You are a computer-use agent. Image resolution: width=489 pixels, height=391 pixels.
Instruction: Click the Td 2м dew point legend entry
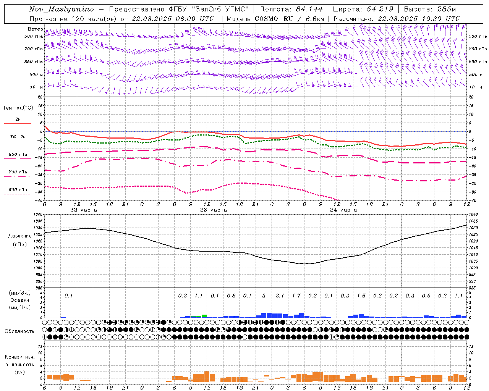(18, 137)
